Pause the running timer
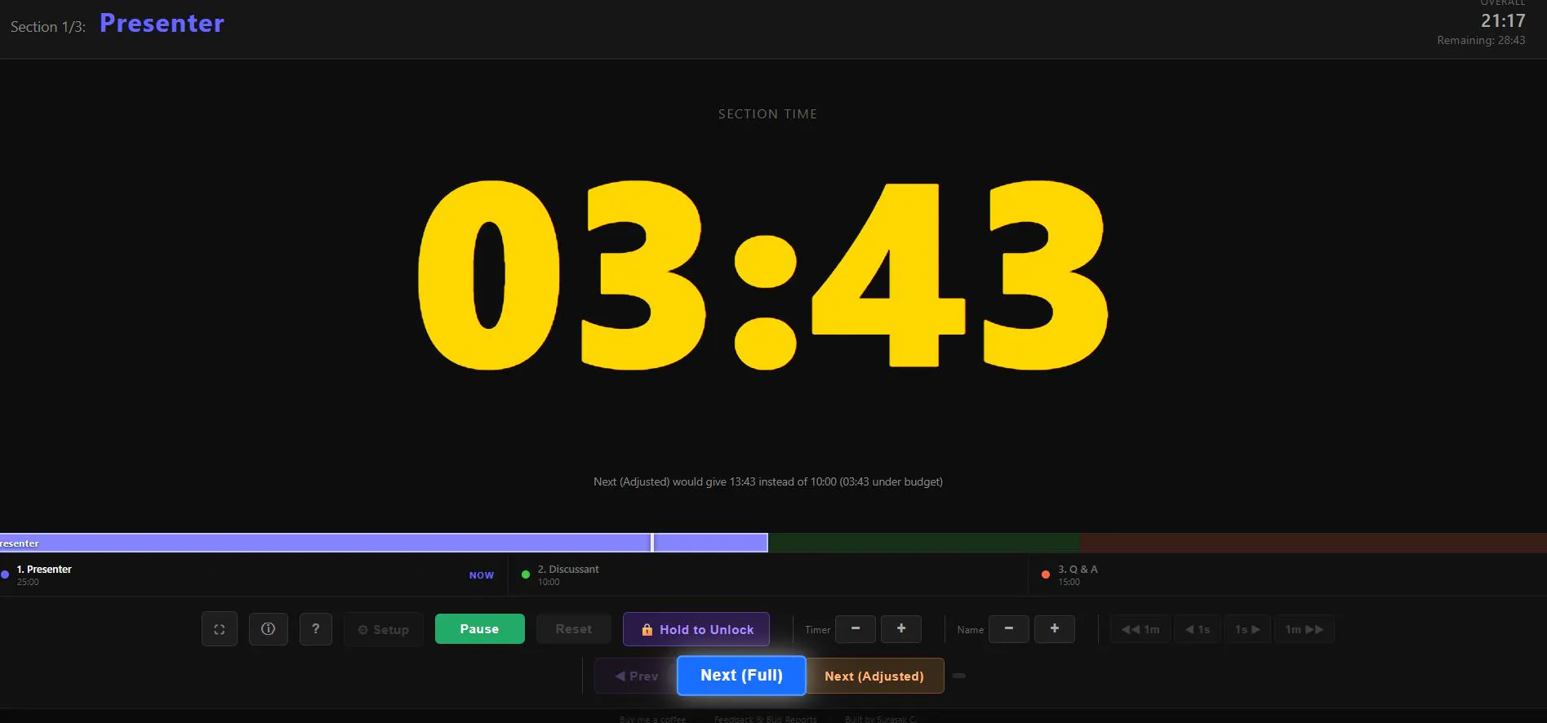Image resolution: width=1547 pixels, height=723 pixels. pos(479,629)
